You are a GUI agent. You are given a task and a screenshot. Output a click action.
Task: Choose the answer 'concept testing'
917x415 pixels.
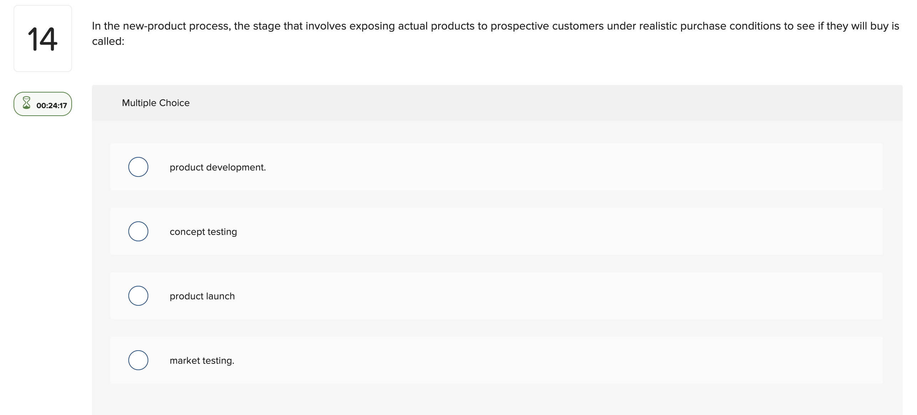203,231
